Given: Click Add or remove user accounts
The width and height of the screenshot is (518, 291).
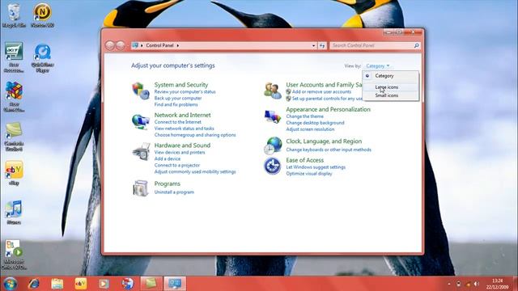Looking at the screenshot, I should point(321,91).
